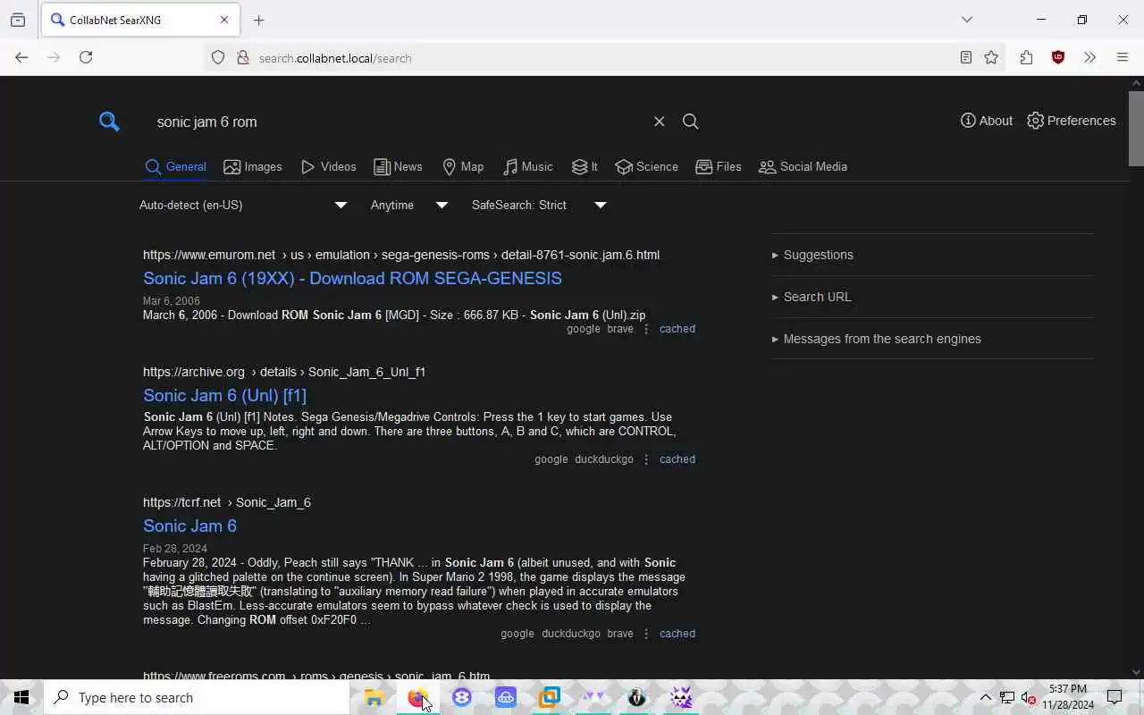Open cached link for archive.org result
Viewport: 1144px width, 715px height.
(x=677, y=459)
